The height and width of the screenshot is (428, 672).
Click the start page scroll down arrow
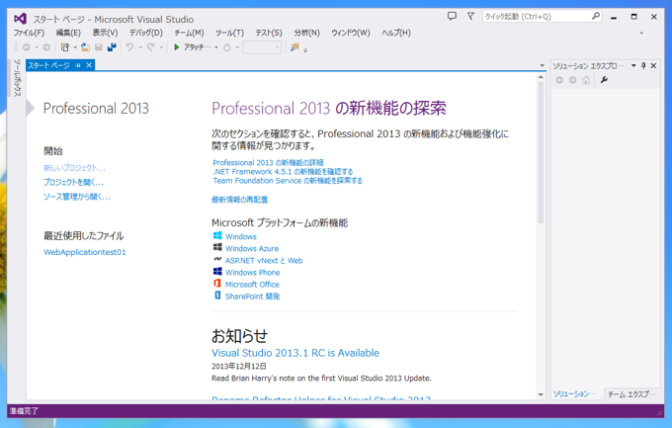point(541,394)
